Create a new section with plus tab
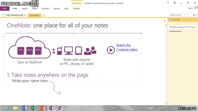 pos(44,16)
